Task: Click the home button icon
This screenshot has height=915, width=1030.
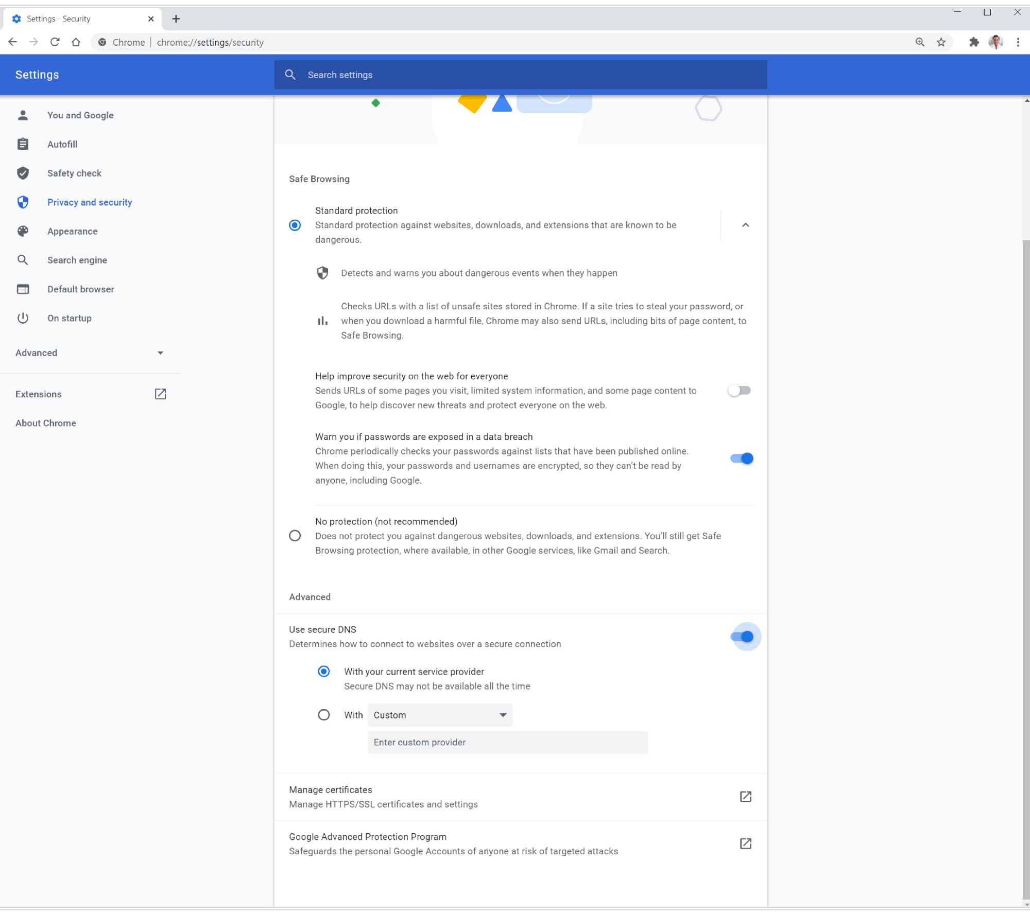Action: click(x=76, y=42)
